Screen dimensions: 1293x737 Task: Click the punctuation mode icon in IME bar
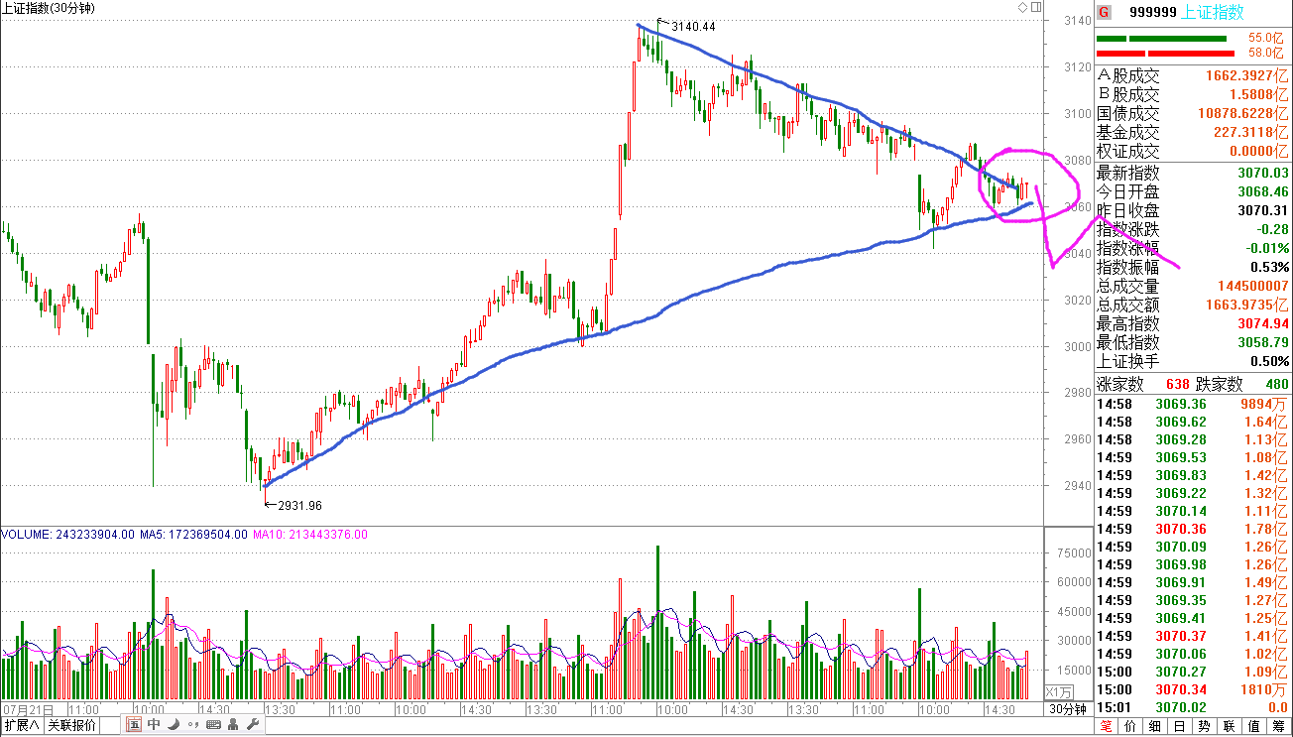pos(194,725)
